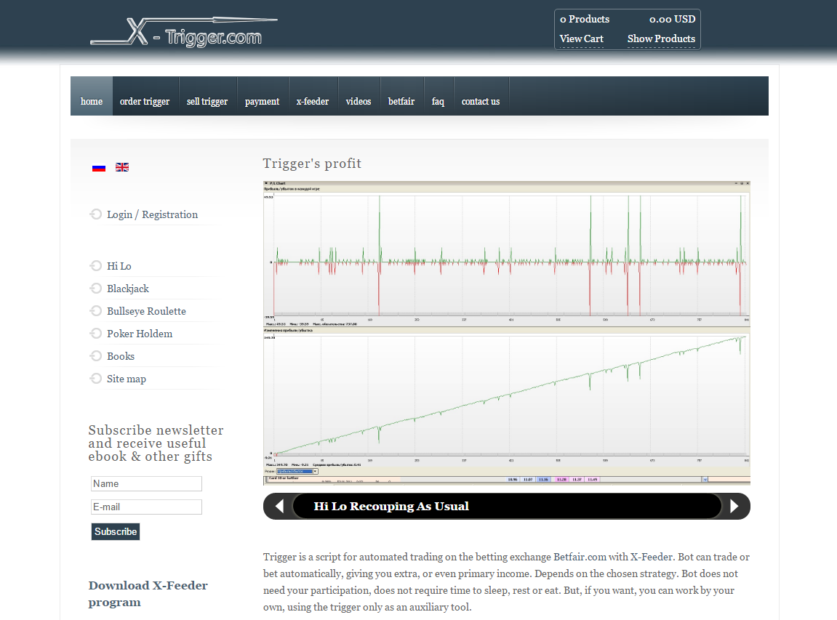837x620 pixels.
Task: Open the Site map link
Action: [127, 379]
